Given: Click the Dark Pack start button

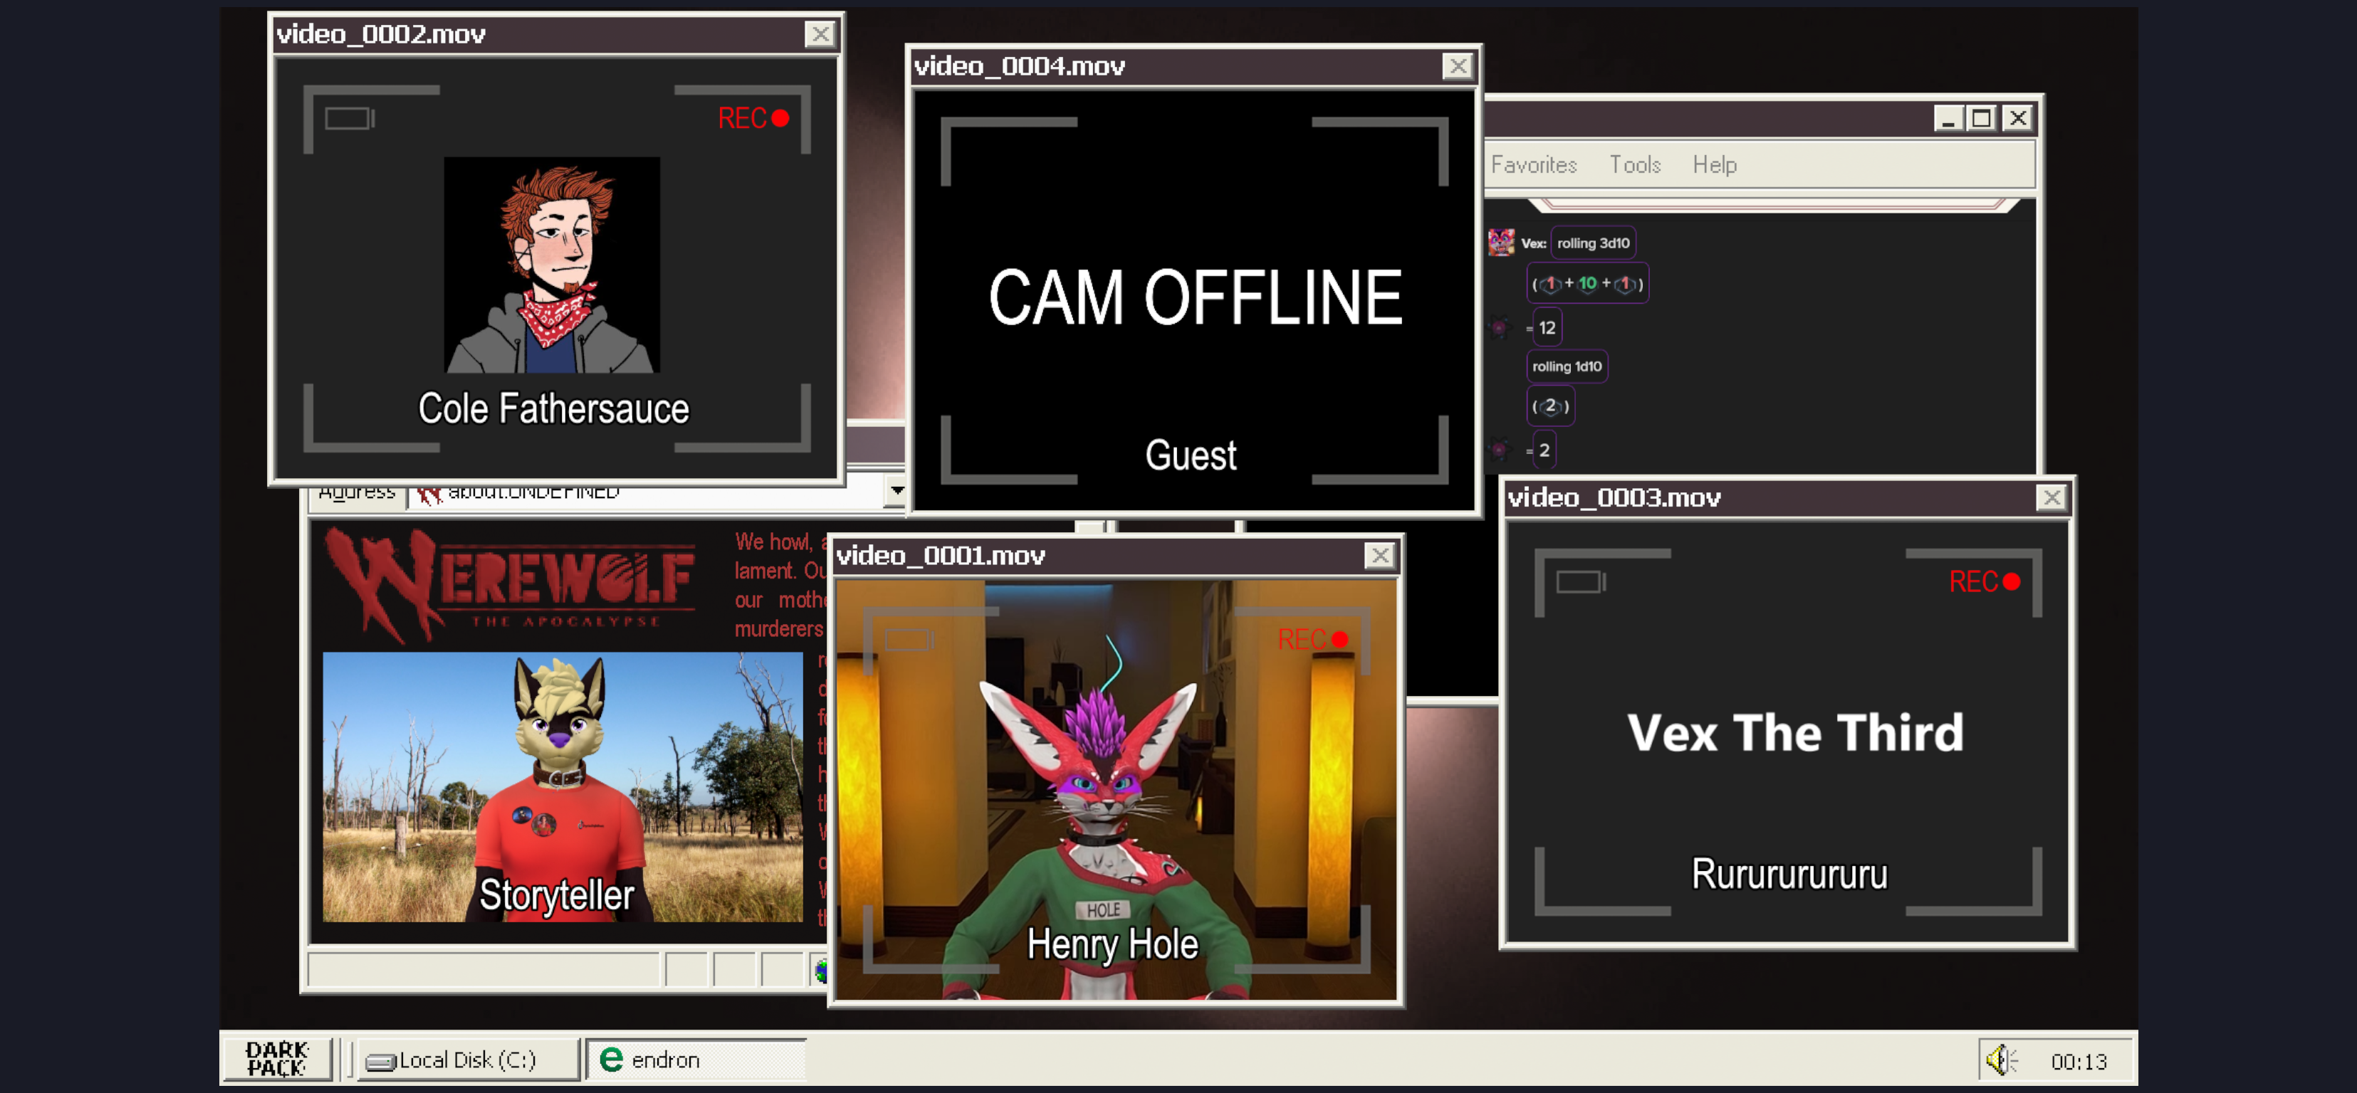Looking at the screenshot, I should point(276,1058).
